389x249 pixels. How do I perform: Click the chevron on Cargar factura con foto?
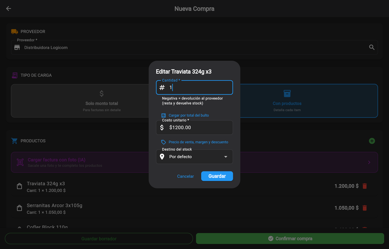coord(369,162)
